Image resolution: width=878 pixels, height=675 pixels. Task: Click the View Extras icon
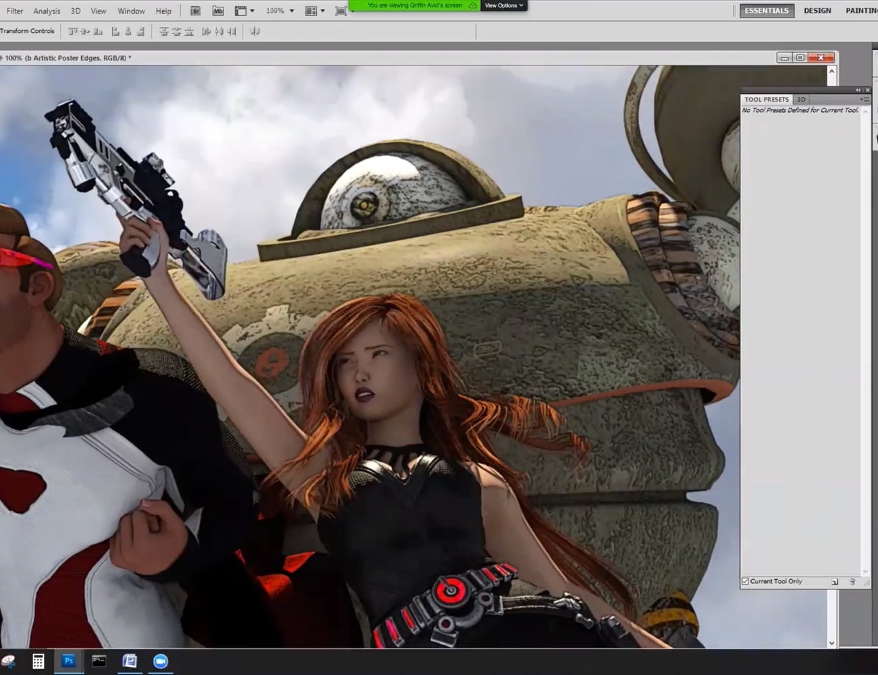tap(240, 10)
